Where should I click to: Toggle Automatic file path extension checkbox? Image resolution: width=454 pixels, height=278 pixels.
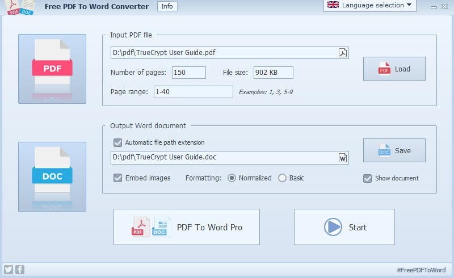tap(117, 142)
